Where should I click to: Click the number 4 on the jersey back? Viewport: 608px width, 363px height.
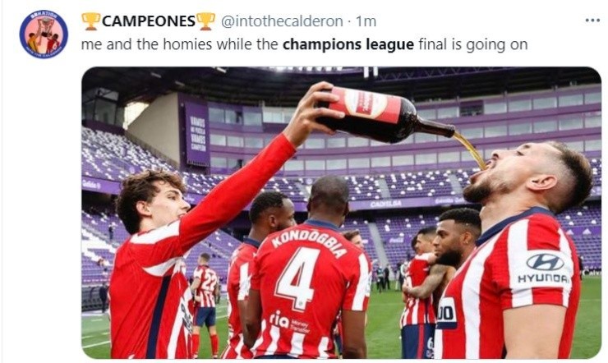click(x=297, y=278)
